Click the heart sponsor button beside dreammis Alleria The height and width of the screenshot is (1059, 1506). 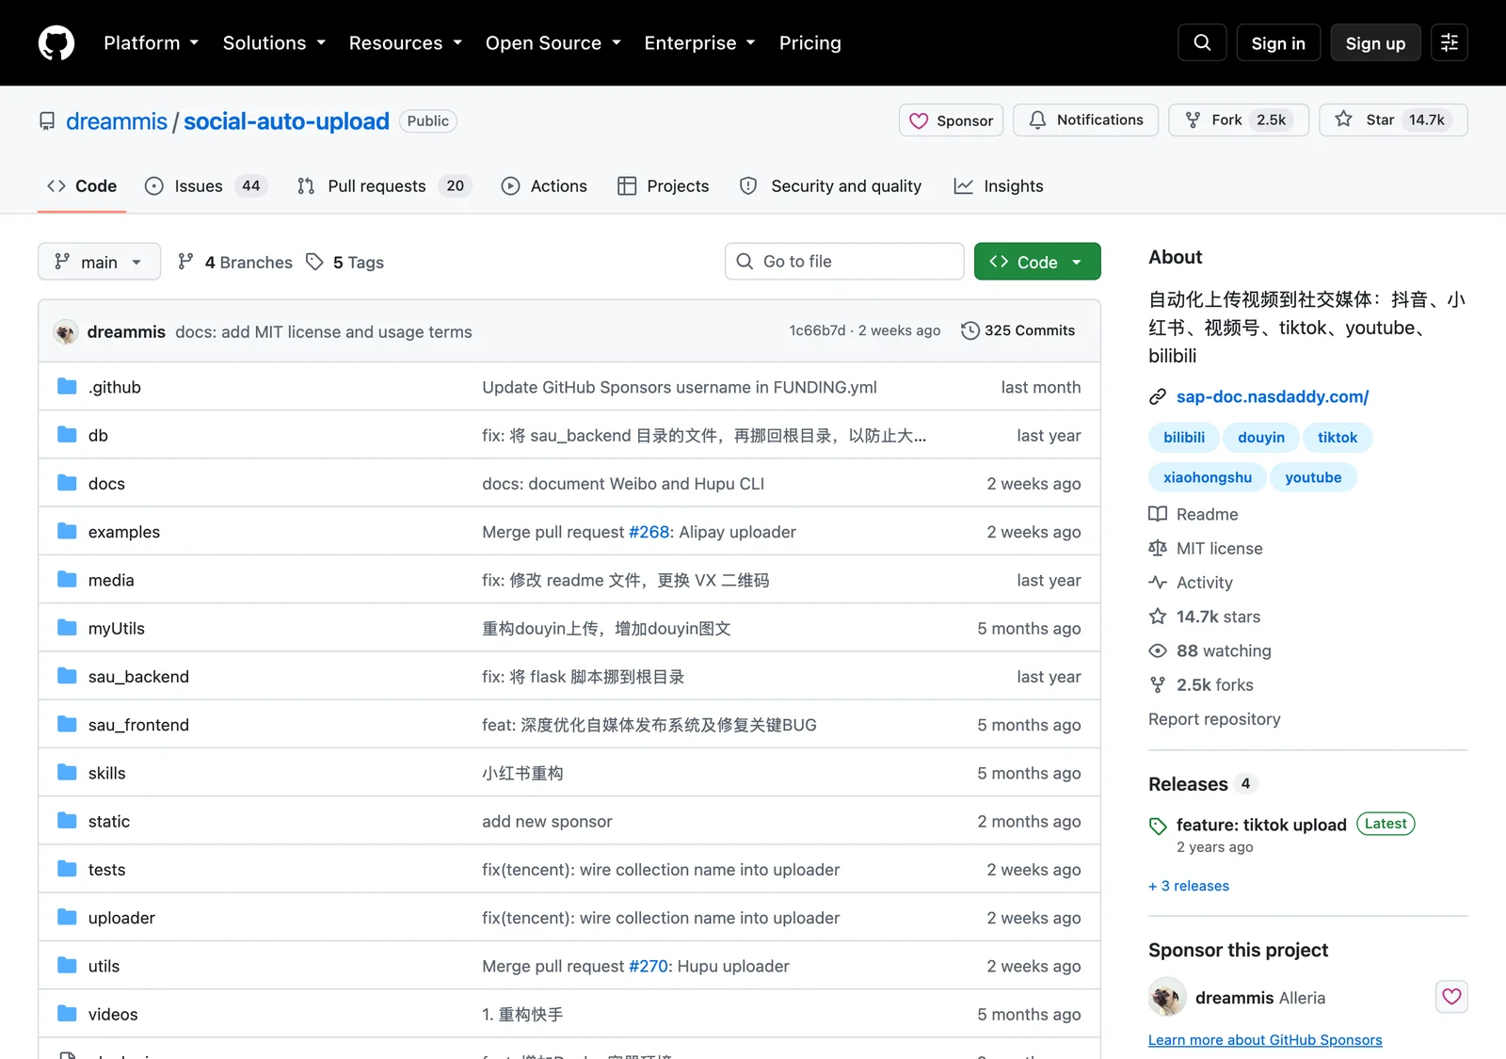[1451, 996]
